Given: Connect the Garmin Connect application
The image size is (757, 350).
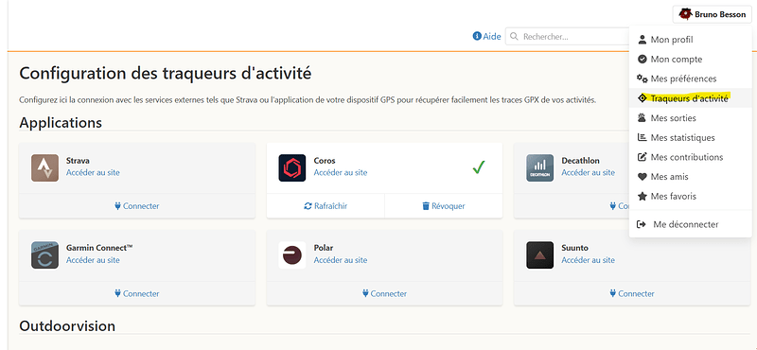Looking at the screenshot, I should 137,293.
